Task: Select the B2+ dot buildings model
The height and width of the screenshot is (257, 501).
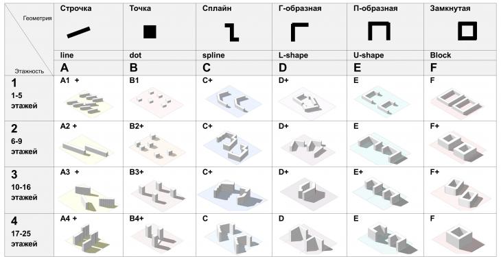Action: [x=157, y=147]
